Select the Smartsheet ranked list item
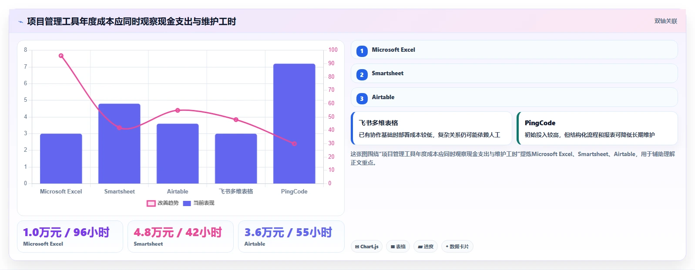Viewport: 695px width, 270px height. (x=514, y=73)
